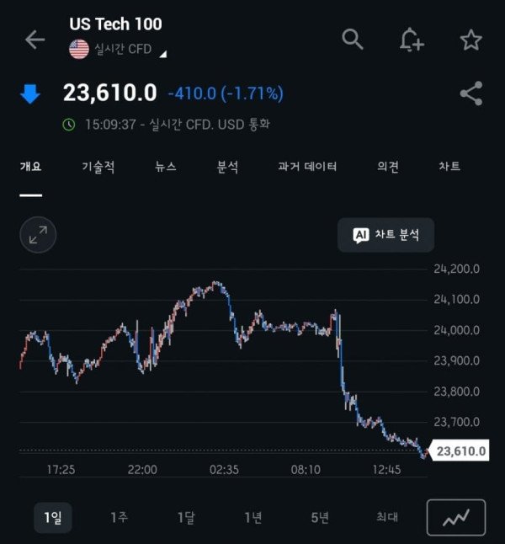
Task: Tap the AI 차트 분석 button
Action: tap(385, 235)
